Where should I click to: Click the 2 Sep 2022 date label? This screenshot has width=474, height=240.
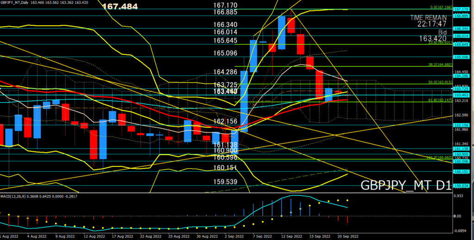[235, 236]
